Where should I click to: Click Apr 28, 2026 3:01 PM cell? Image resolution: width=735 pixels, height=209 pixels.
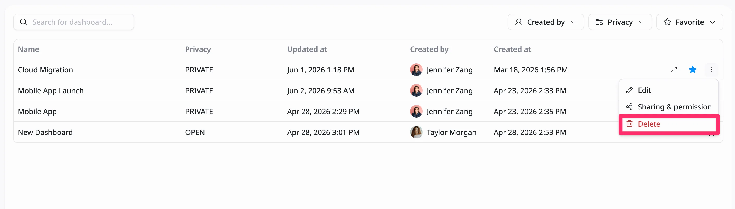pos(323,132)
